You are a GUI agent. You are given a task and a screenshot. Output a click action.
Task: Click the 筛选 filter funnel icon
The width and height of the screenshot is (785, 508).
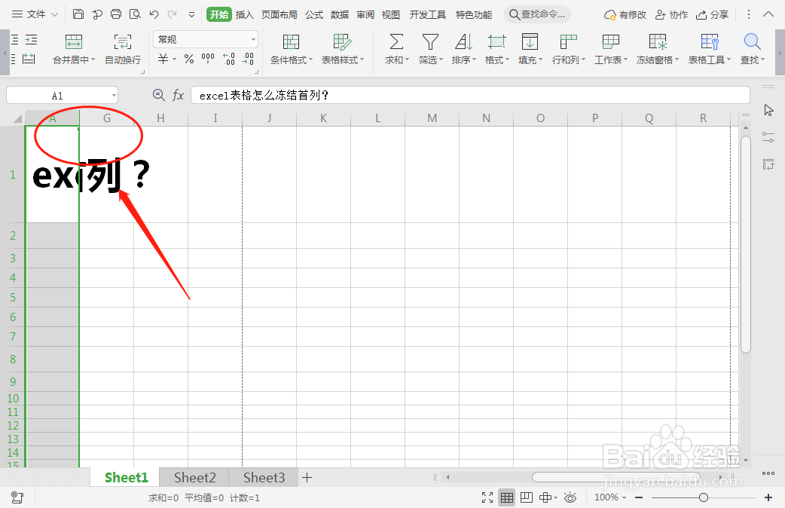click(x=430, y=41)
